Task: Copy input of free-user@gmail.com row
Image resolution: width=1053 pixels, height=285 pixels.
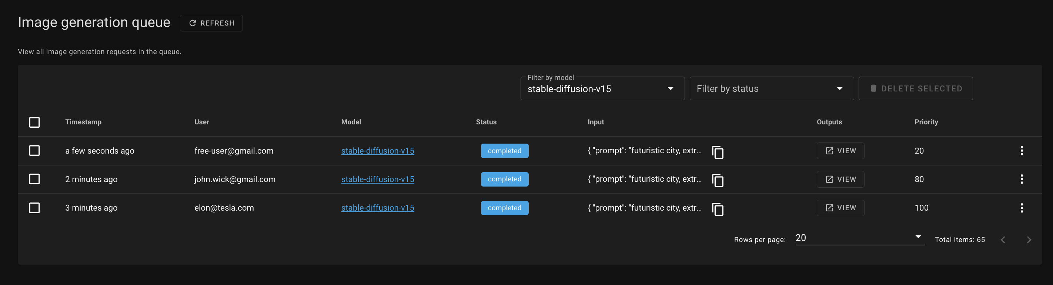Action: (718, 152)
